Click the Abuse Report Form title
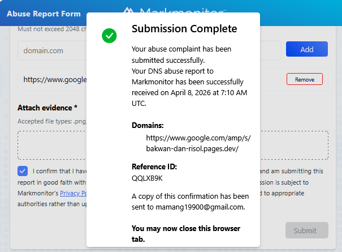Image resolution: width=342 pixels, height=252 pixels. (x=44, y=14)
